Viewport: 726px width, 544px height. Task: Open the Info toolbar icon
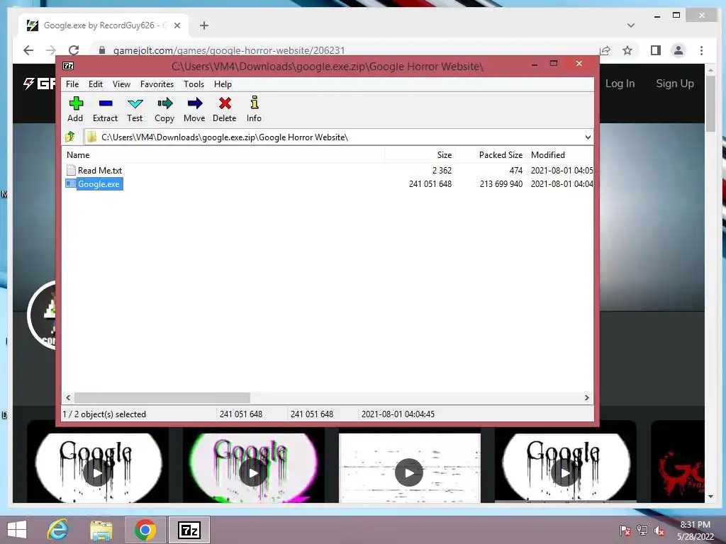click(x=254, y=110)
